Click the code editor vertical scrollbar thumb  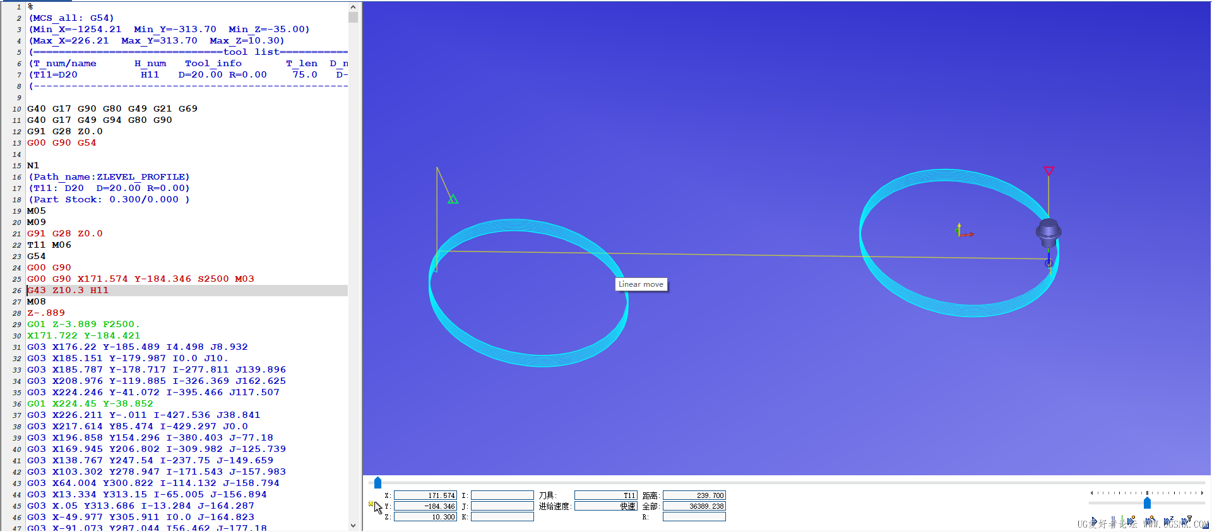click(353, 17)
